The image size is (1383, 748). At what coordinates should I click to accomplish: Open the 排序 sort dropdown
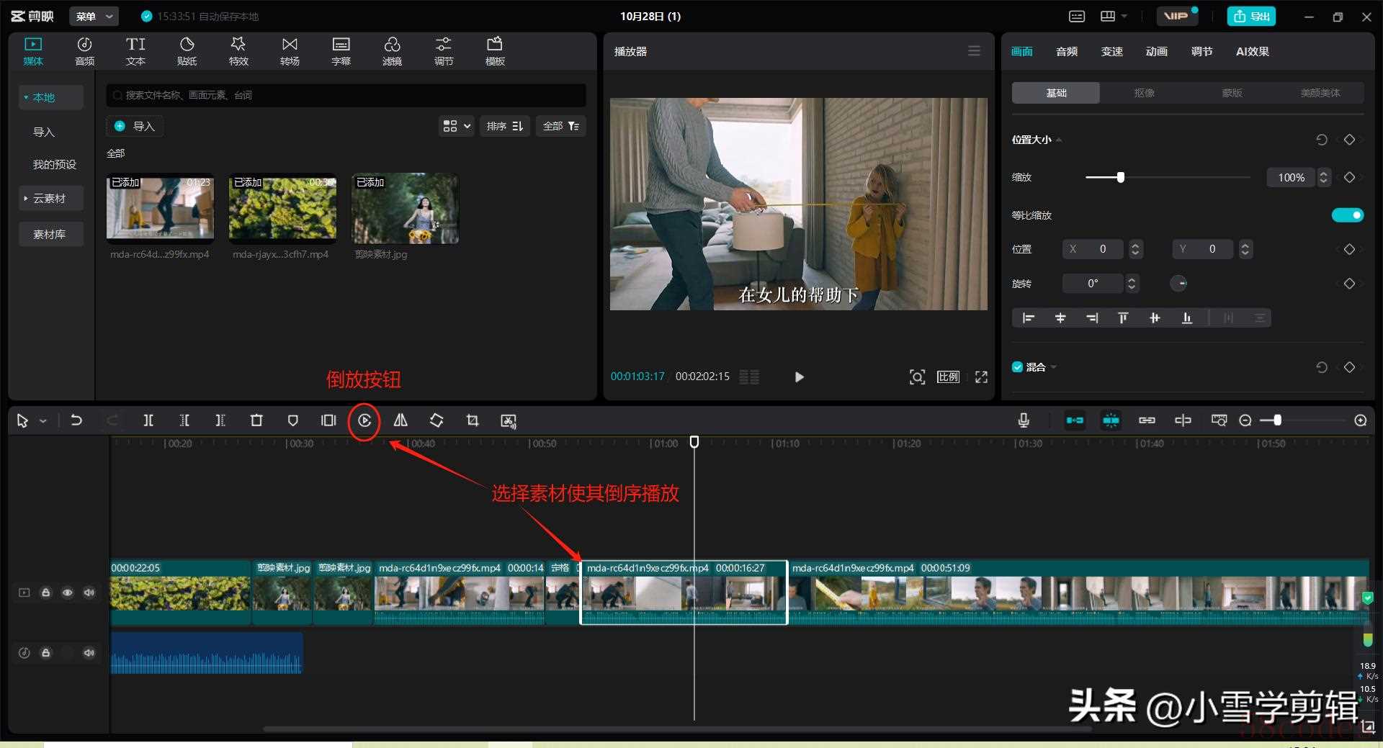(504, 126)
